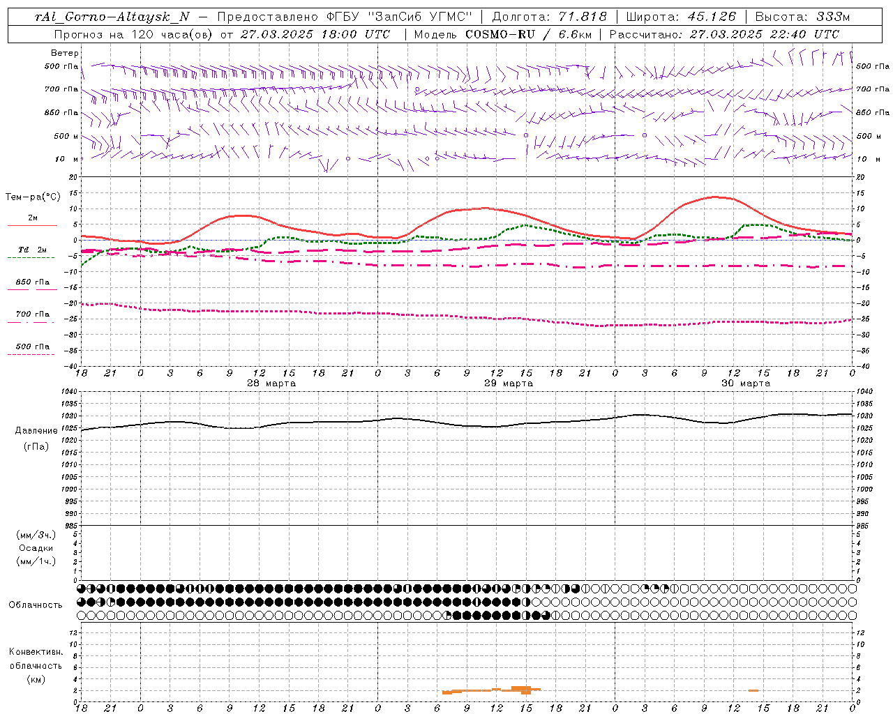Select the Высота: 333м header value
893x714 pixels.
pyautogui.click(x=802, y=17)
